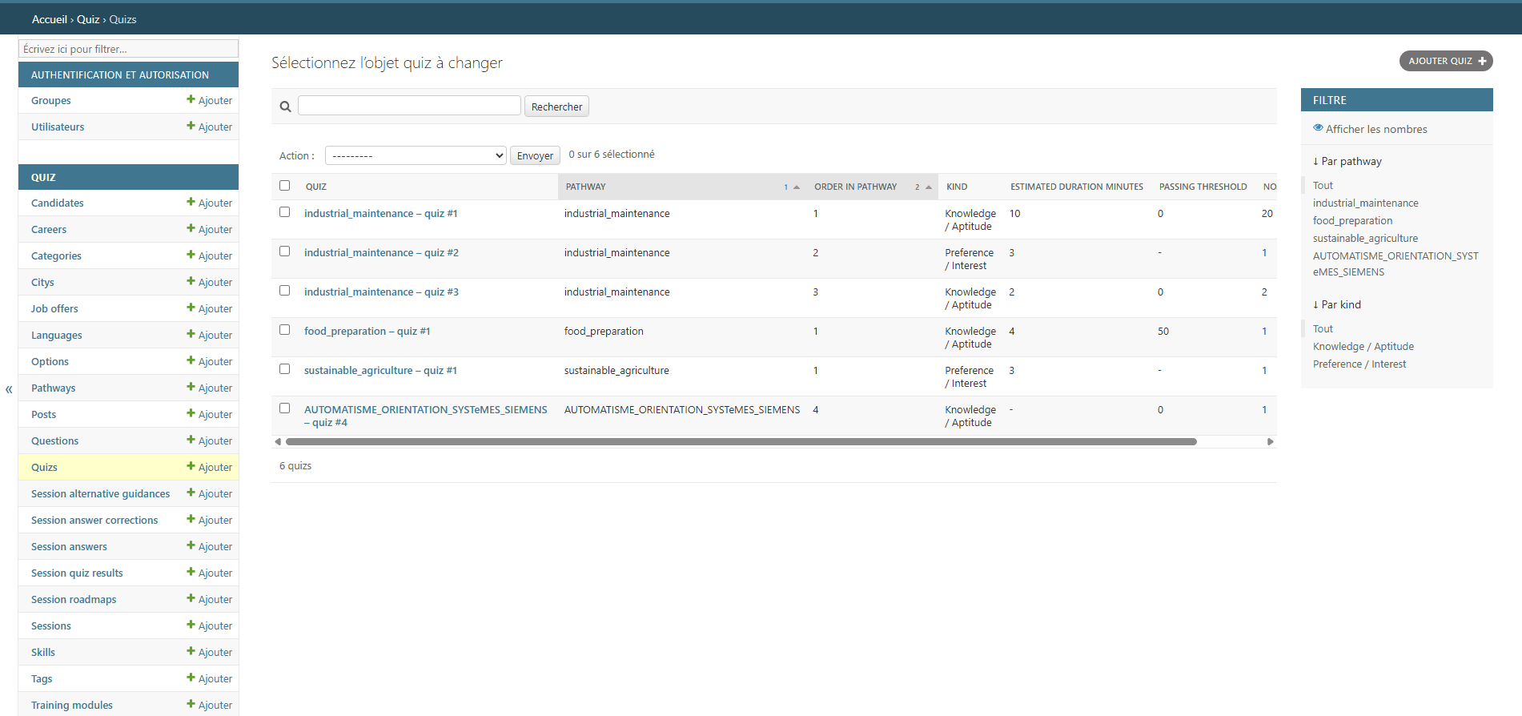Image resolution: width=1522 pixels, height=716 pixels.
Task: Click ascending sort arrow in Pathway header
Action: click(x=797, y=187)
